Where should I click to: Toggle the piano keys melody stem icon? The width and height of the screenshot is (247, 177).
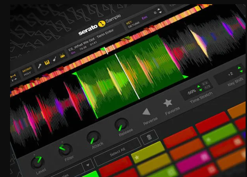(47, 63)
